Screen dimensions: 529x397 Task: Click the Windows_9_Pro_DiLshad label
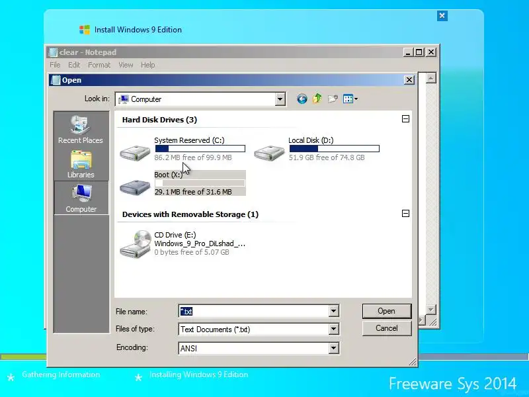pyautogui.click(x=200, y=243)
